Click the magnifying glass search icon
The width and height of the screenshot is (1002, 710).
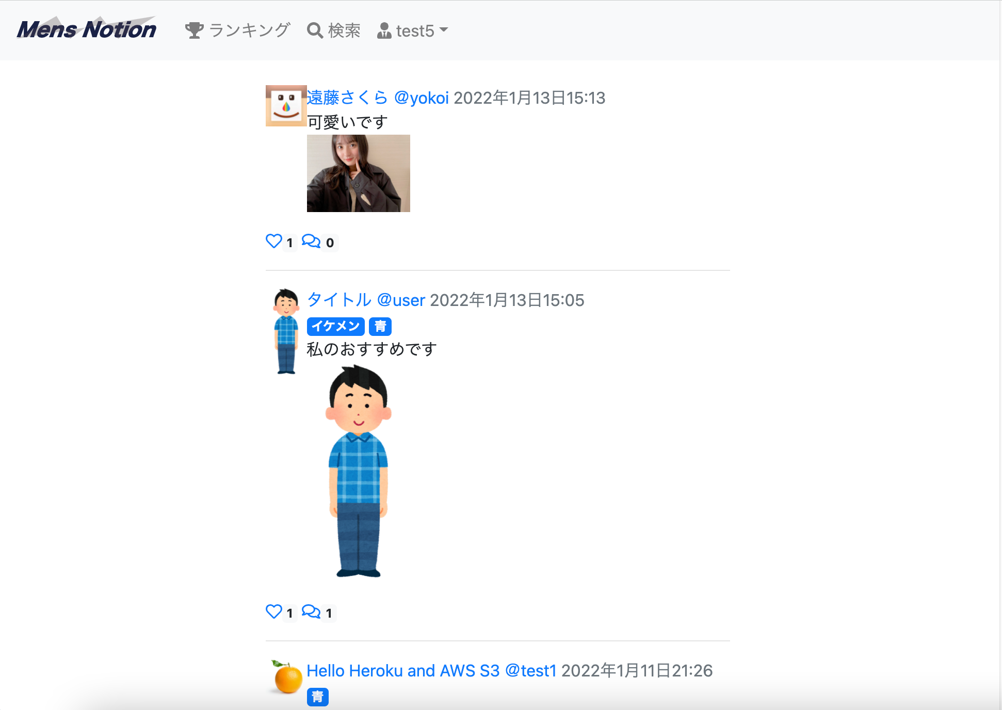[315, 30]
